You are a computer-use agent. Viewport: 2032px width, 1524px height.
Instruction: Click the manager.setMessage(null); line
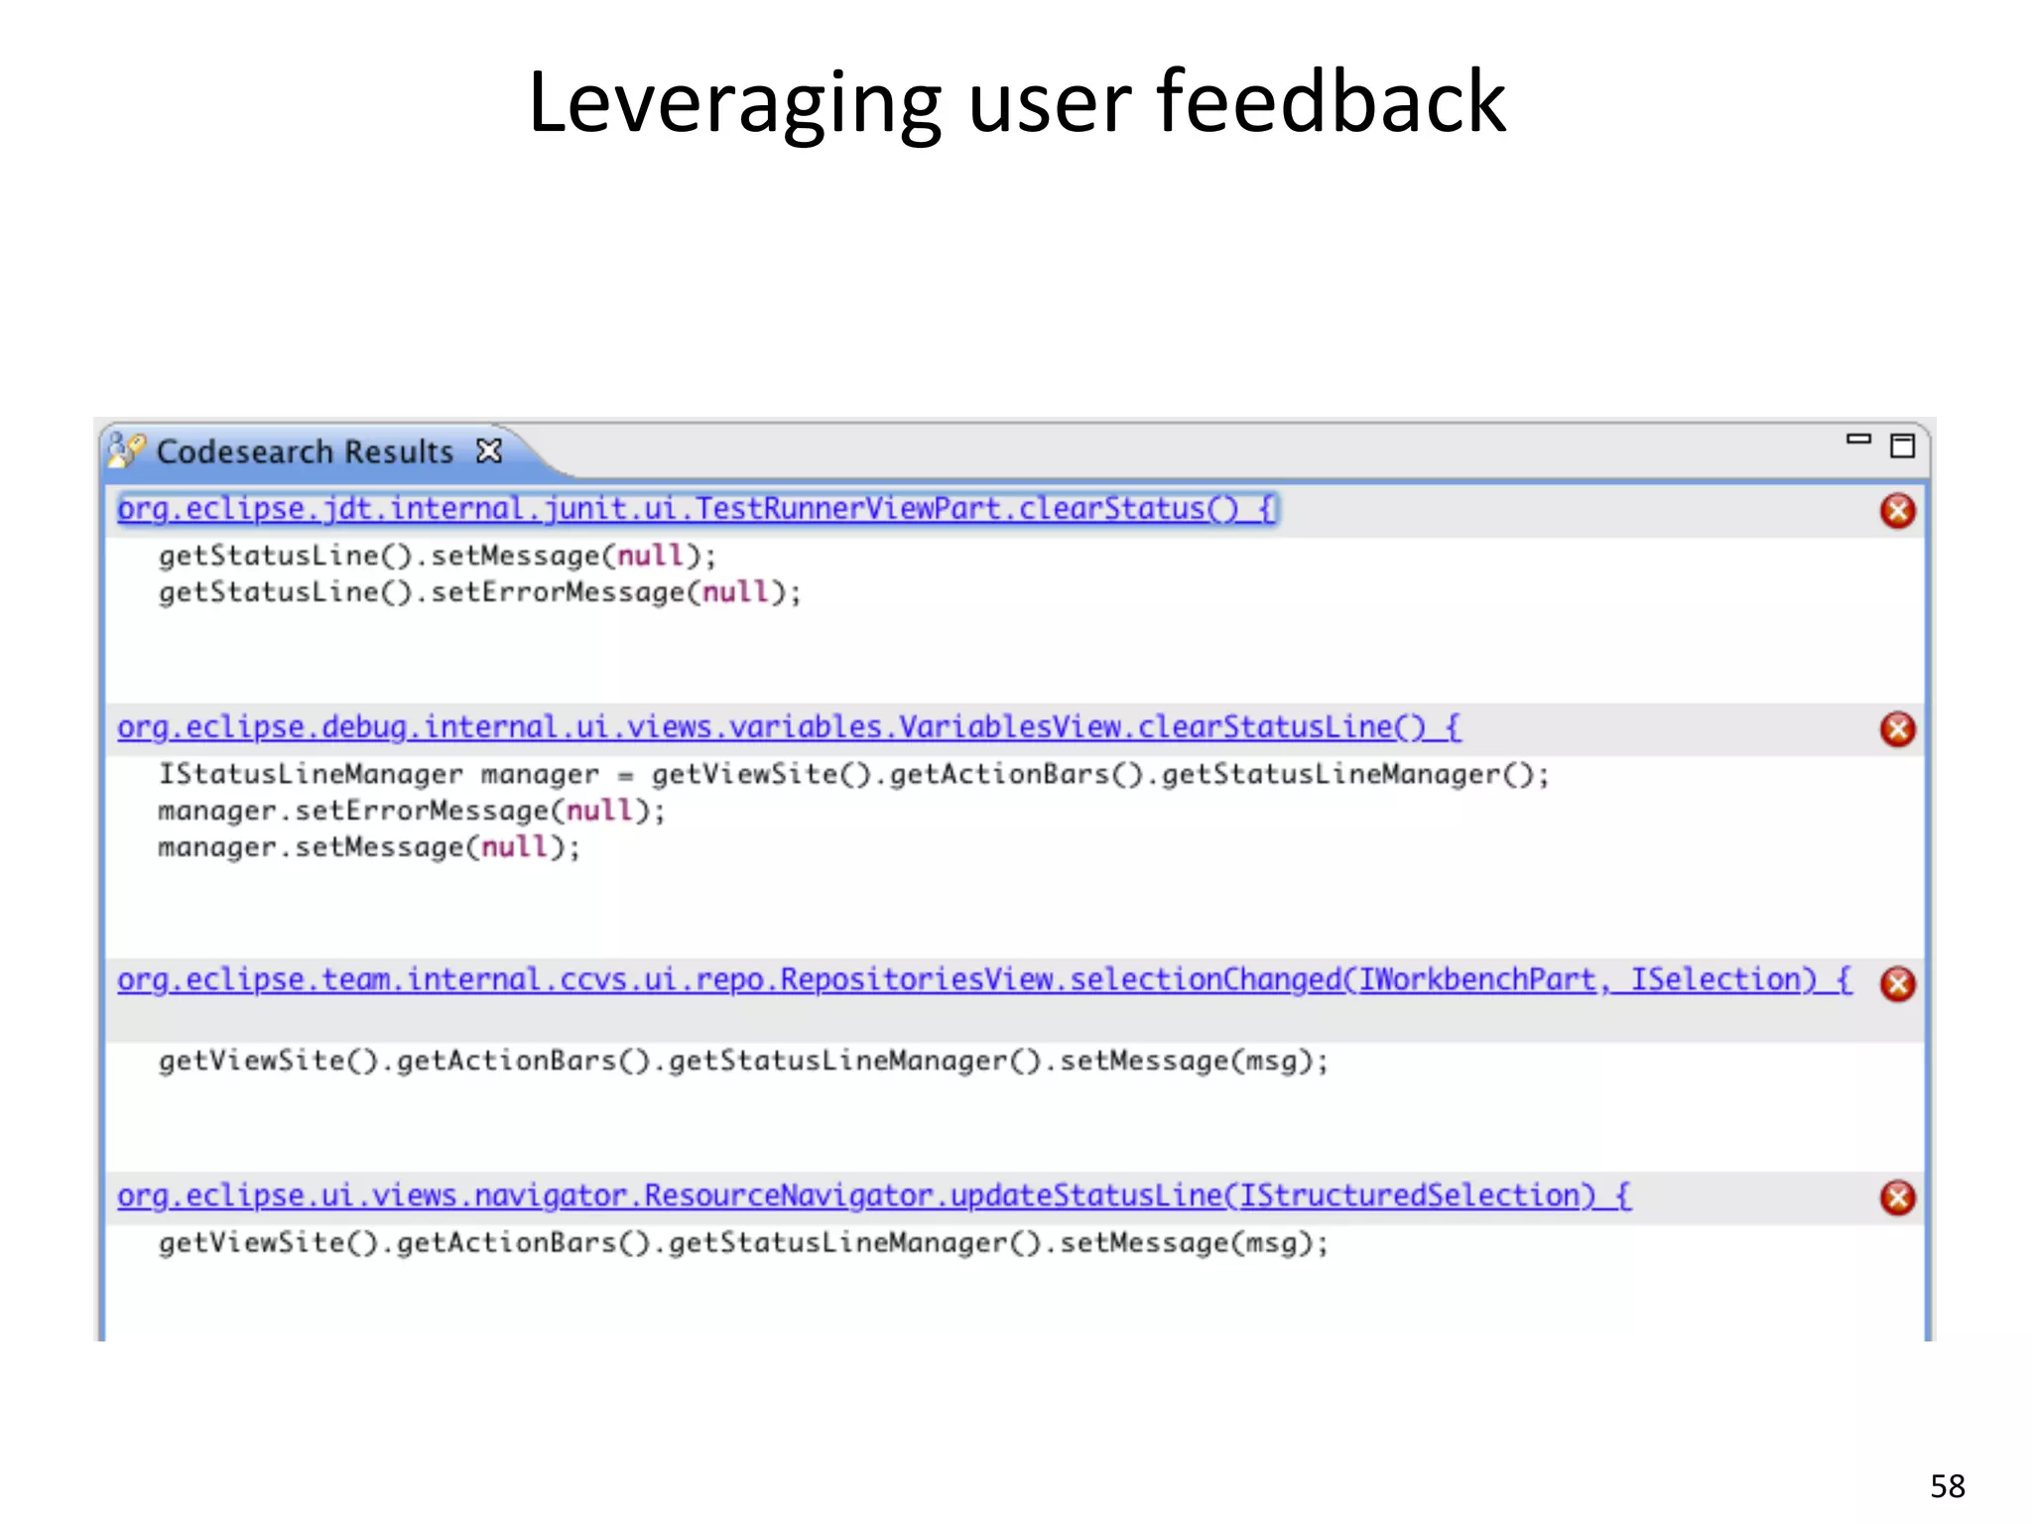[x=369, y=847]
